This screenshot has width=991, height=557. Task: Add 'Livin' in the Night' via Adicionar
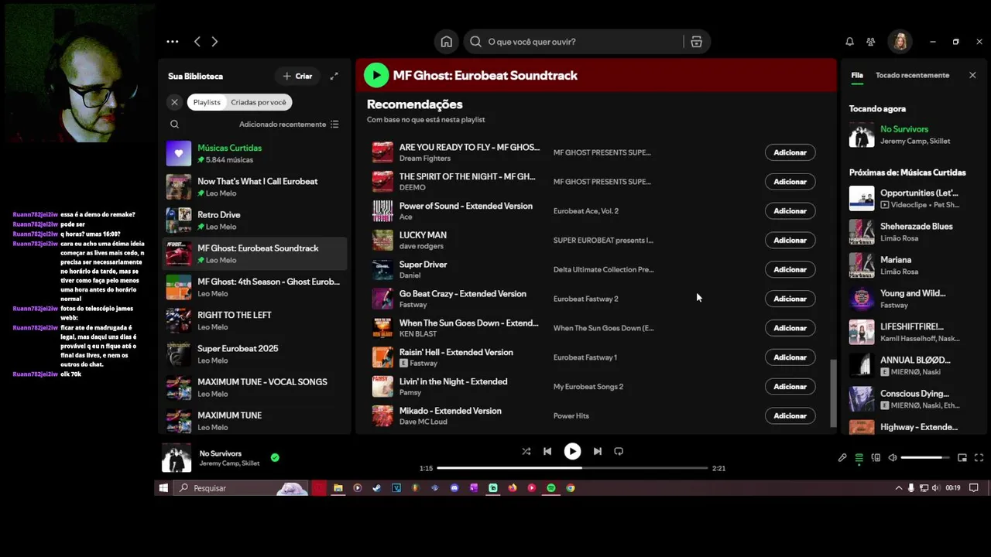[x=790, y=386]
